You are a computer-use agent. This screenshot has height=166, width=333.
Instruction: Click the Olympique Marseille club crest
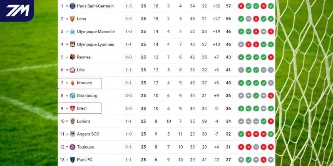[72, 32]
